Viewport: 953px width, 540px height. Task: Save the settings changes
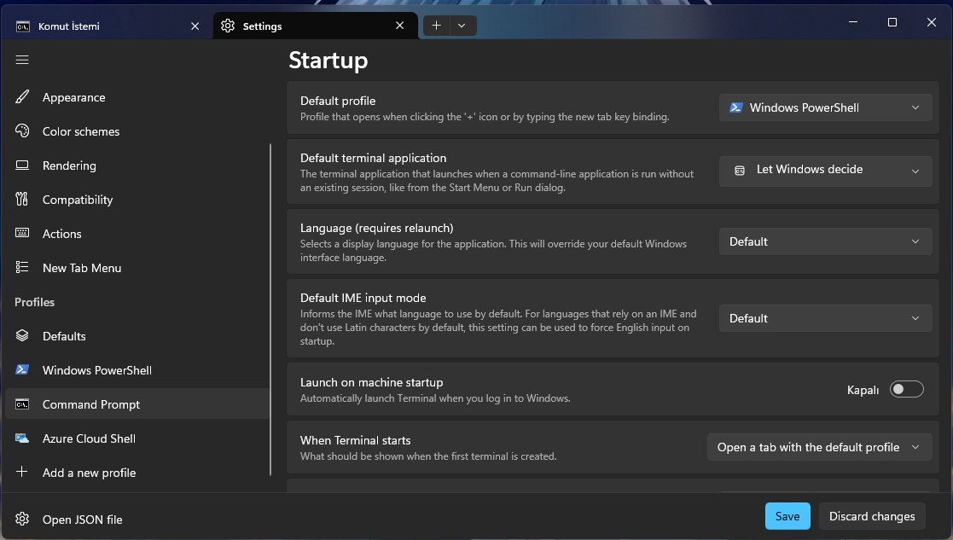tap(787, 516)
